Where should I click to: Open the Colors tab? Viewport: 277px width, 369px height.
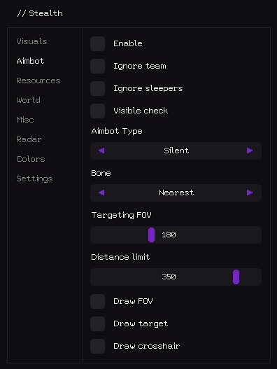pos(31,159)
